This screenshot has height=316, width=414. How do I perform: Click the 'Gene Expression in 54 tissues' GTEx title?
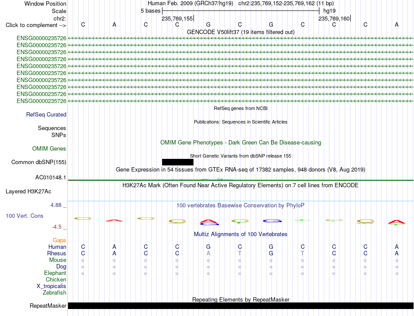click(241, 169)
